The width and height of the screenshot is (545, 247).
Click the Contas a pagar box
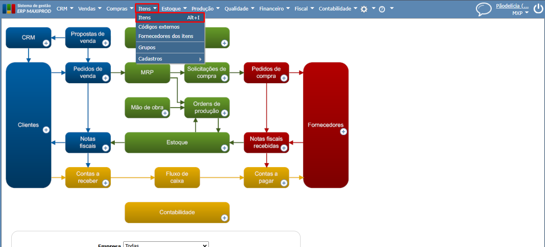266,178
